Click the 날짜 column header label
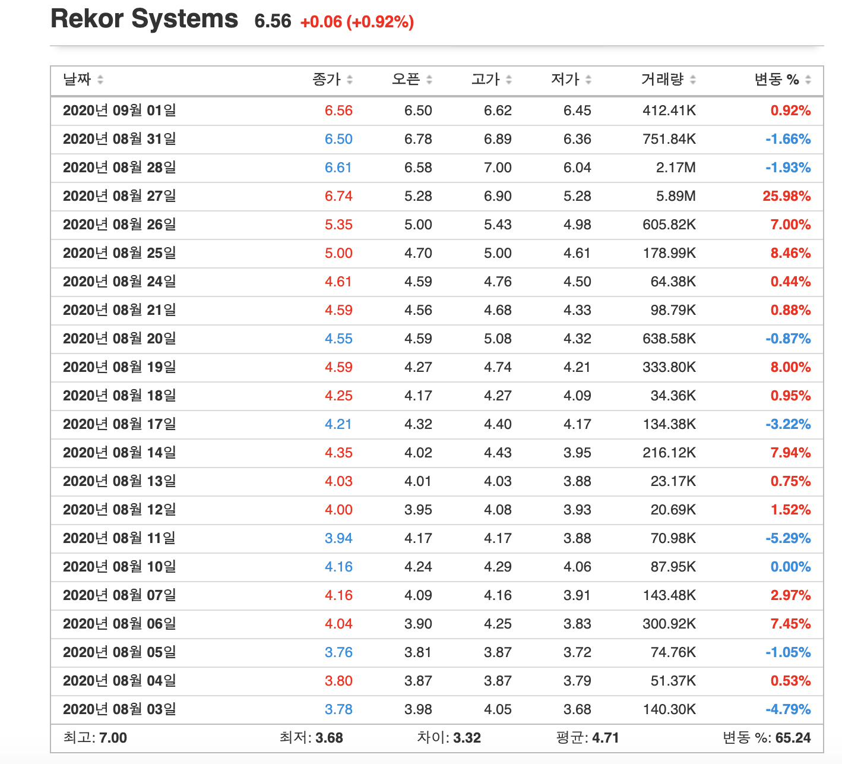Viewport: 842px width, 764px height. pyautogui.click(x=77, y=80)
